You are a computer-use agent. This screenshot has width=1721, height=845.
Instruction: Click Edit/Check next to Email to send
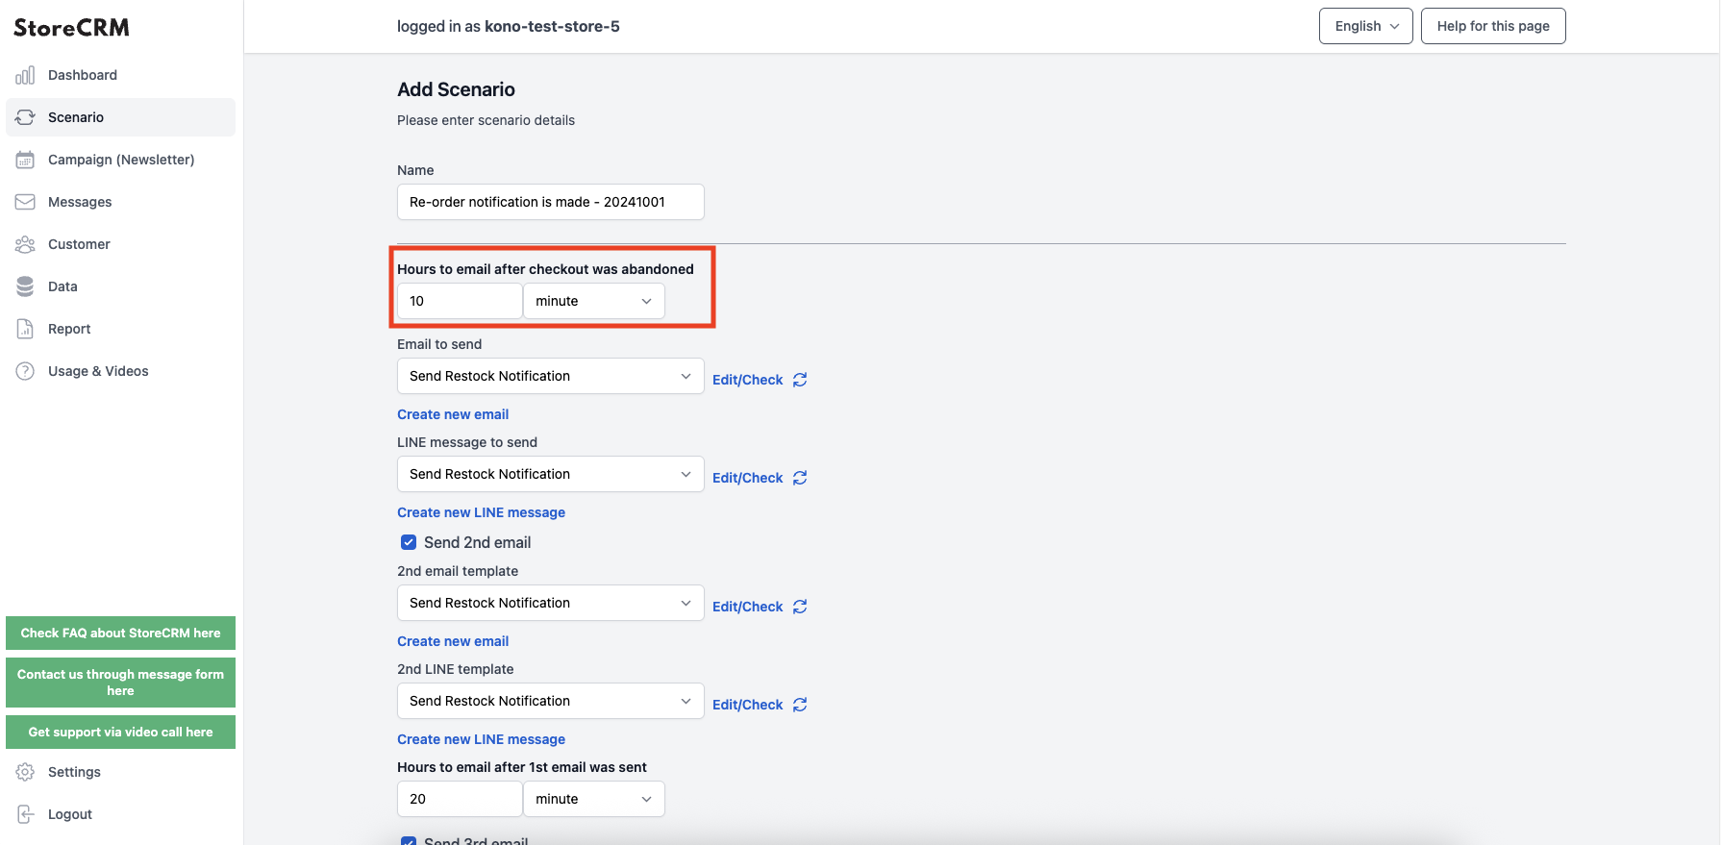pos(747,380)
